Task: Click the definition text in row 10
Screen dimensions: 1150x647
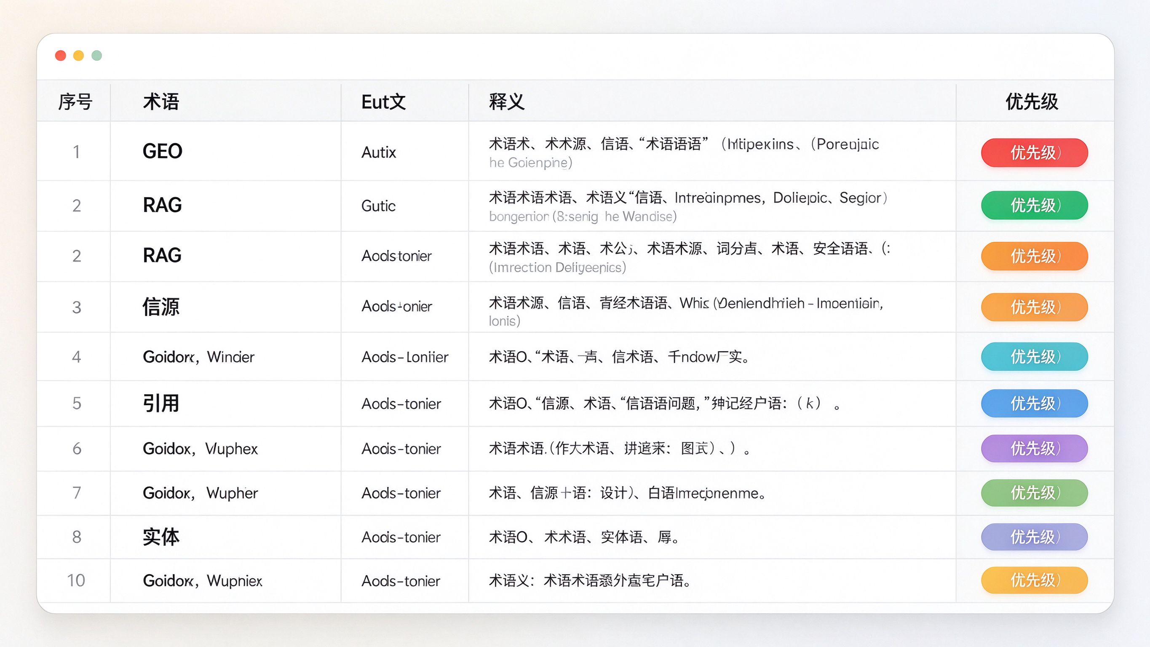Action: click(x=590, y=581)
